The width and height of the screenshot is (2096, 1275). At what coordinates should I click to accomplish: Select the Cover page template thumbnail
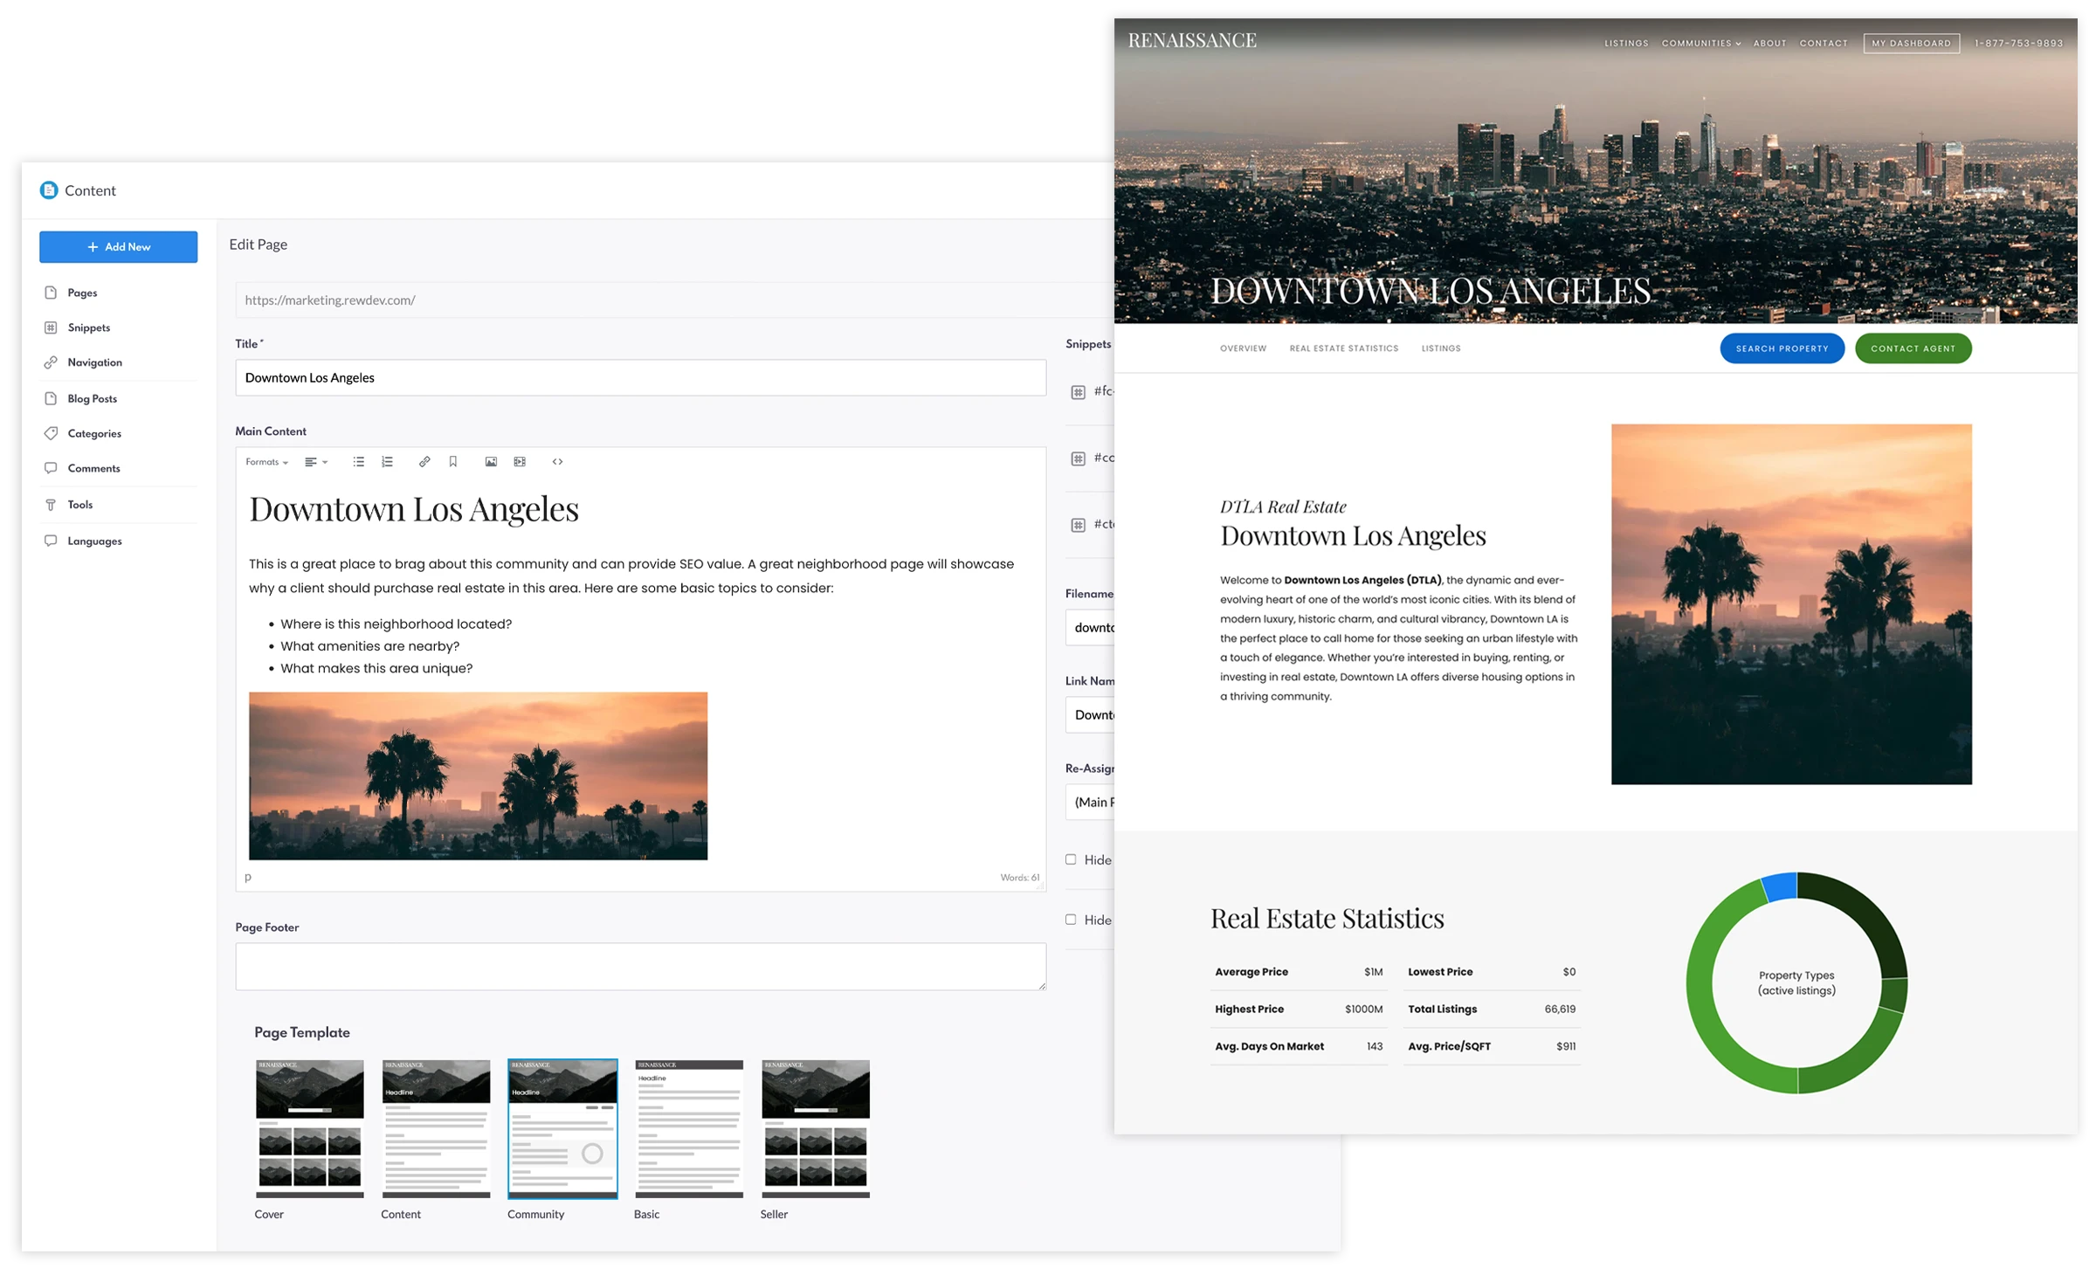309,1128
